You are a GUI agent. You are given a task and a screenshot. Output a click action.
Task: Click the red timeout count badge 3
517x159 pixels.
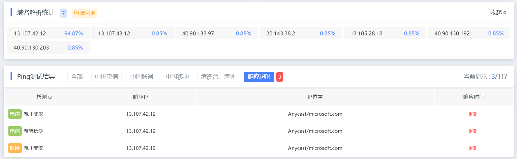coord(280,77)
